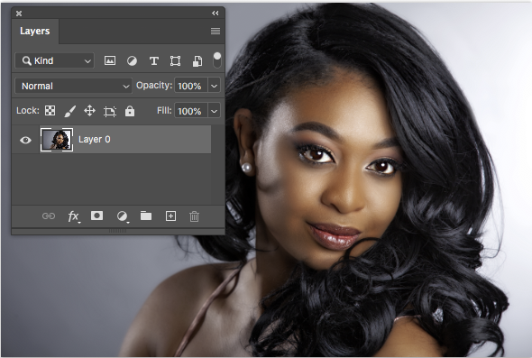
Task: Filter for smart objects icon
Action: 197,61
